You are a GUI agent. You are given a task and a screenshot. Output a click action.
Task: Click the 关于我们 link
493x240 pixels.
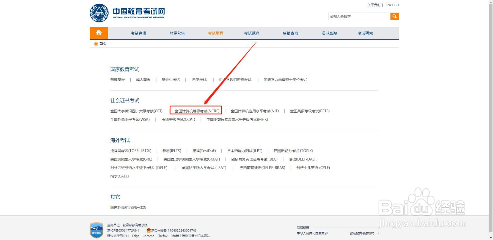point(374,5)
